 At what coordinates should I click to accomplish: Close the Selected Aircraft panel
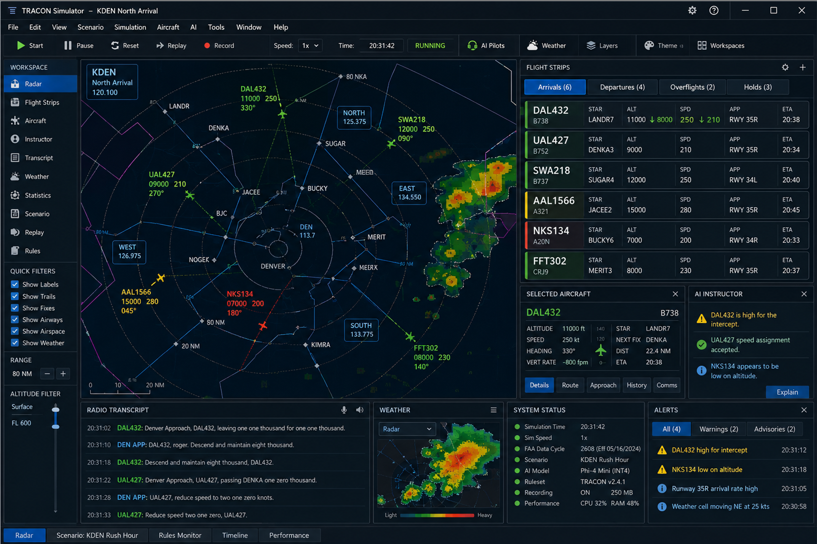pos(675,294)
